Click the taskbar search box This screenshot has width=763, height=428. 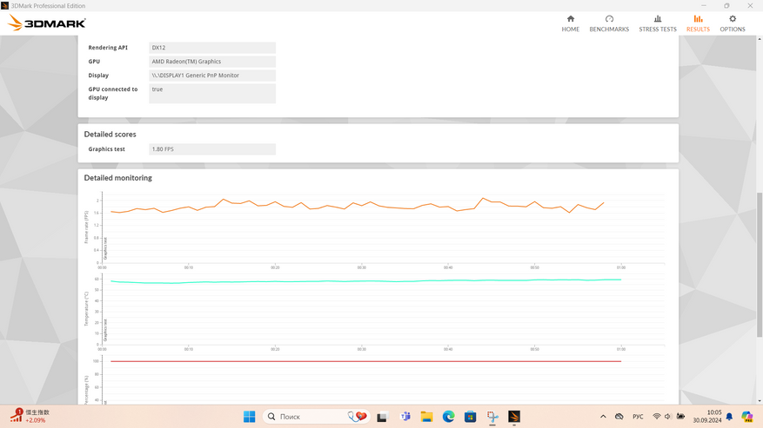point(317,417)
